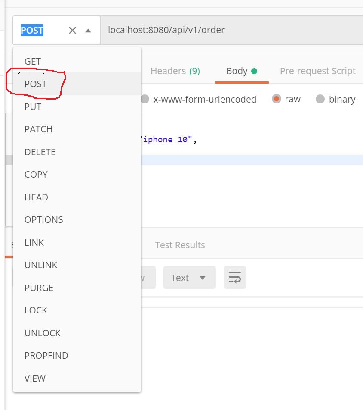Select GET from the method list
This screenshot has height=410, width=363.
point(32,61)
